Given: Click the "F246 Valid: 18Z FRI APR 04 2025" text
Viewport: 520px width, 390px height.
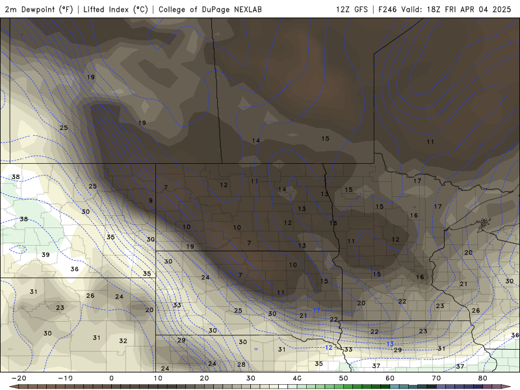Looking at the screenshot, I should pyautogui.click(x=445, y=9).
